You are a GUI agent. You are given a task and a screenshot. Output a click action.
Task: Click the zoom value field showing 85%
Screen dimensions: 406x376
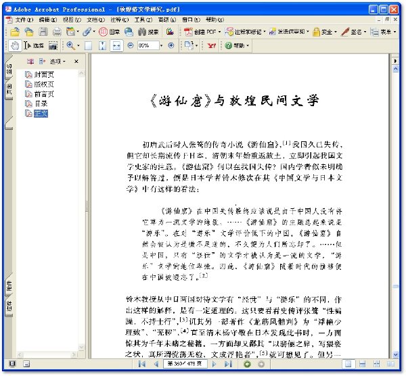[x=148, y=45]
